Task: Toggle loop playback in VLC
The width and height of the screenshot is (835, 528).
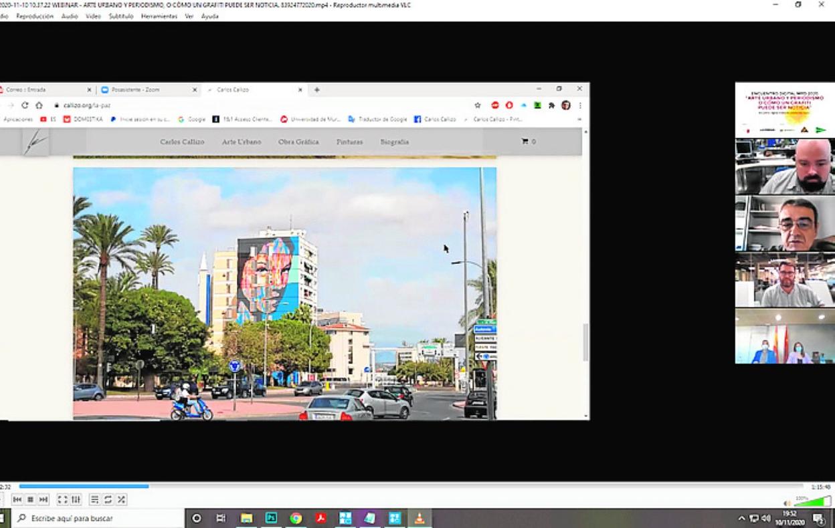Action: (x=108, y=499)
